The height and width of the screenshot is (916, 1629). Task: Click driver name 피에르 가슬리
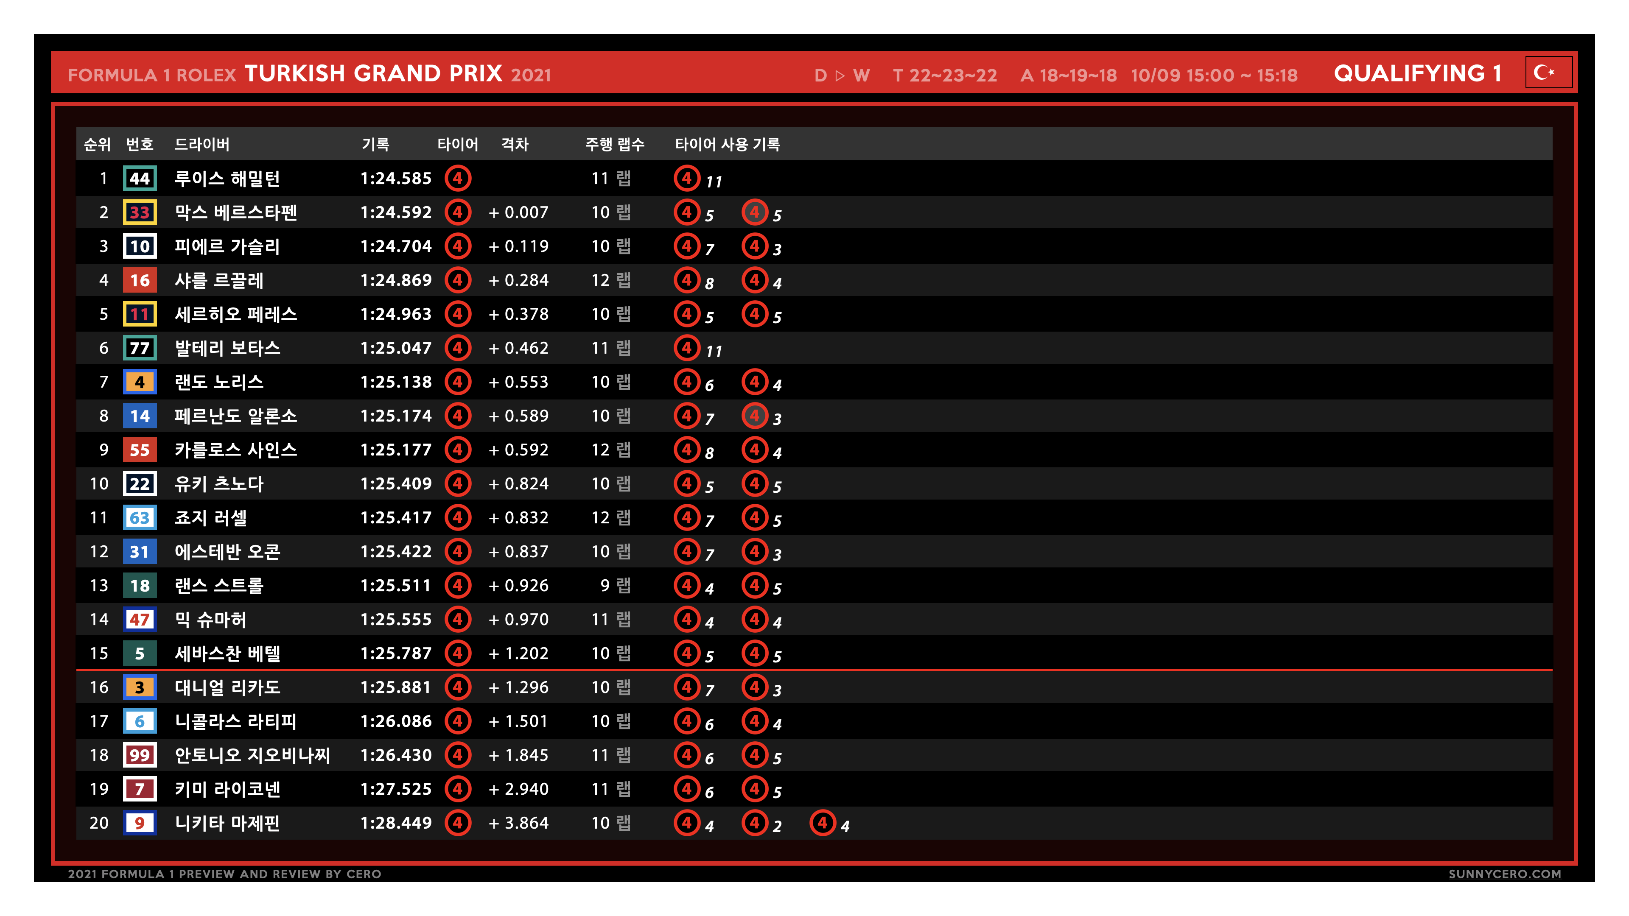227,246
